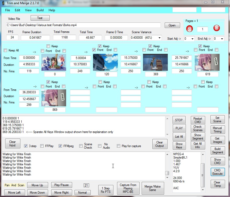Go to the next page with the red right arrow

point(216,28)
